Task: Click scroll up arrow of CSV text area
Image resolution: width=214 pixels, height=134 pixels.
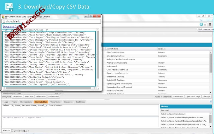Action: coord(98,30)
